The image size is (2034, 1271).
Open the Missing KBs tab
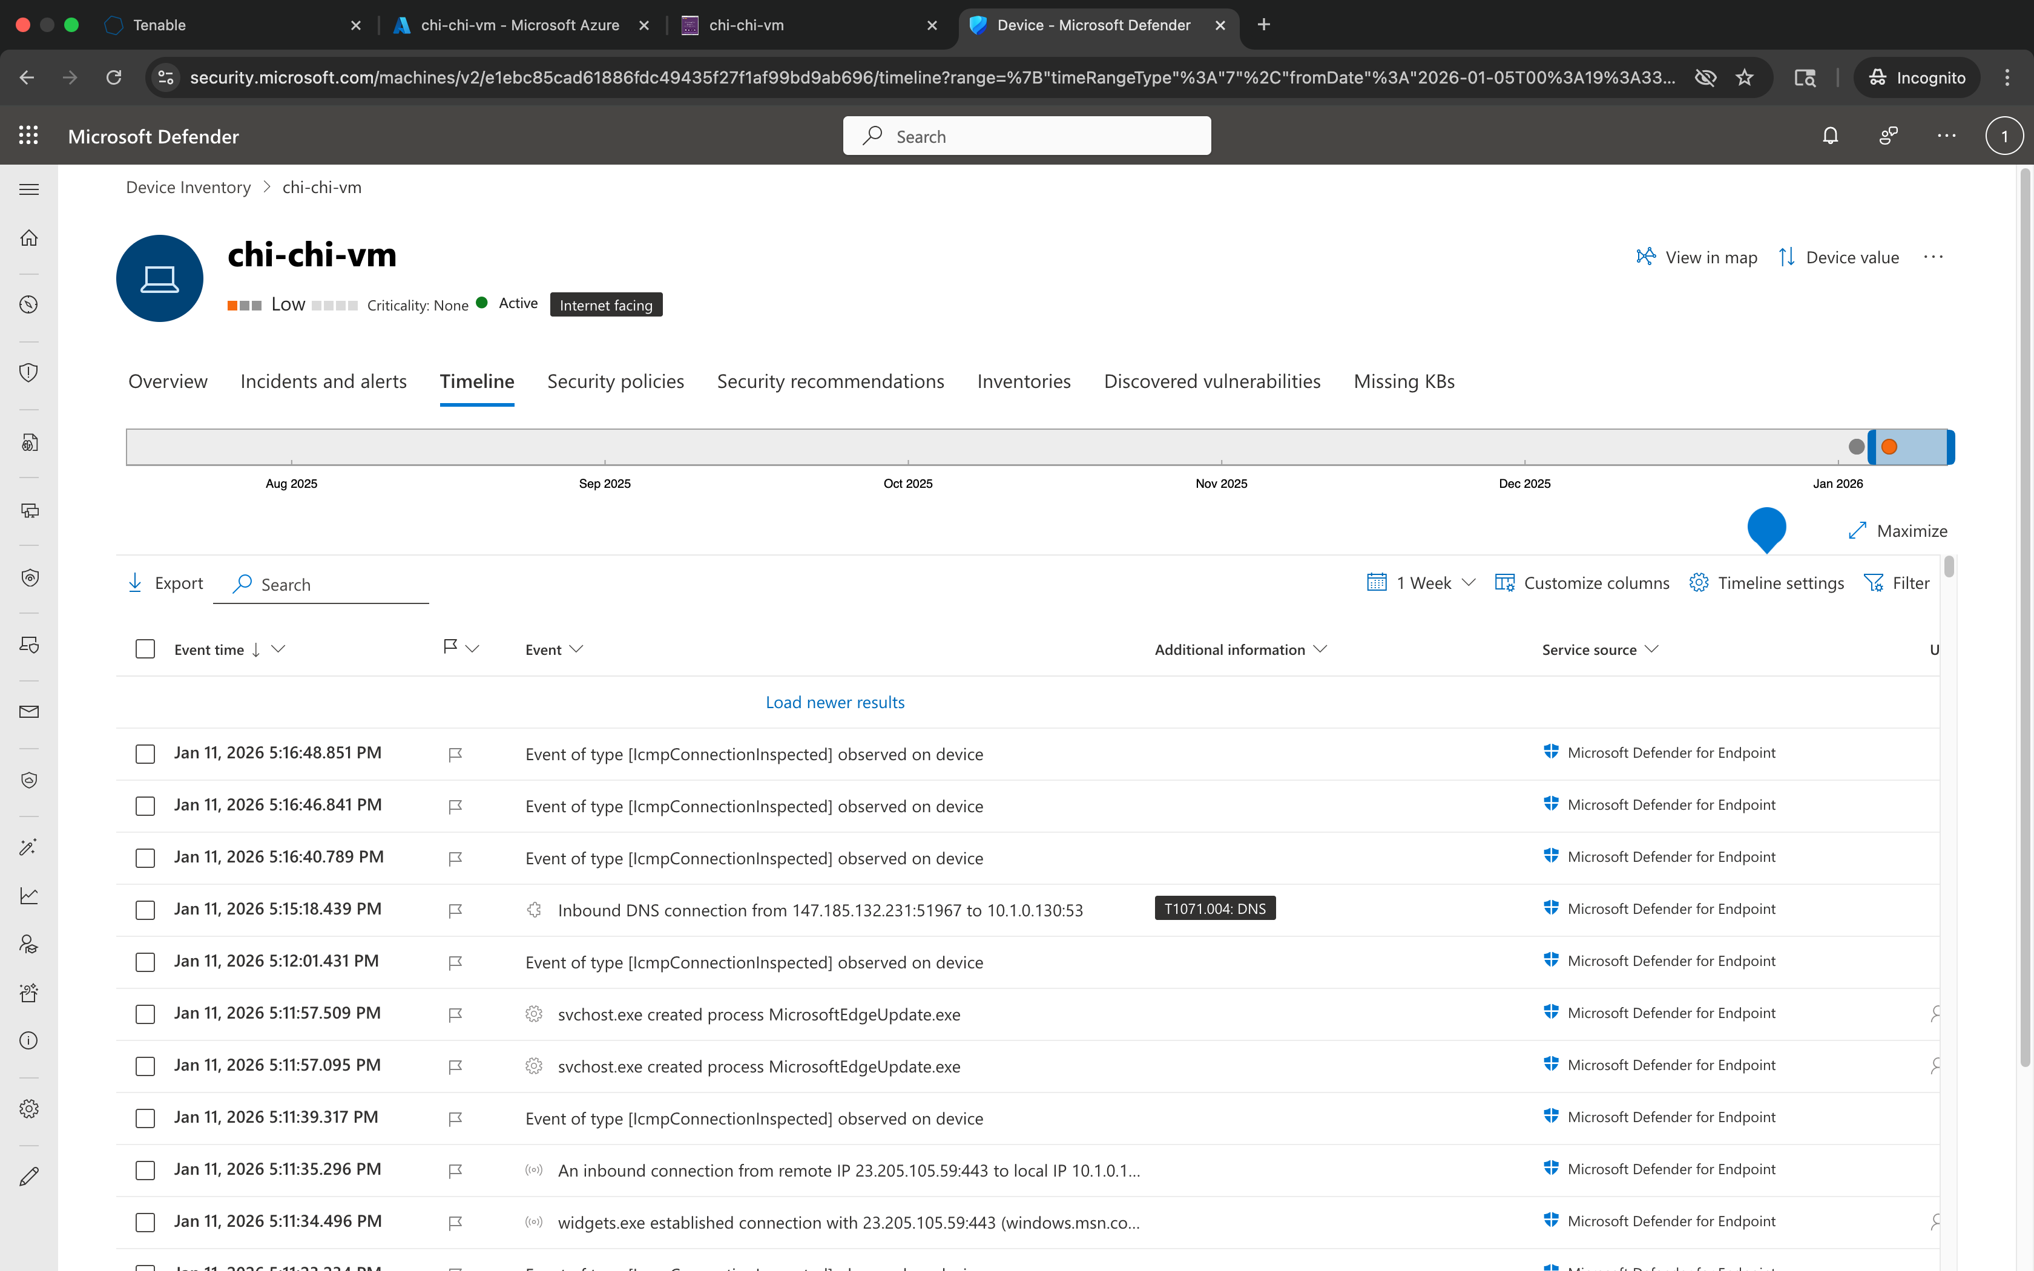click(x=1404, y=382)
